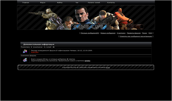
Task: Follow the uCoz link in the footer
Action: pyautogui.click(x=108, y=68)
